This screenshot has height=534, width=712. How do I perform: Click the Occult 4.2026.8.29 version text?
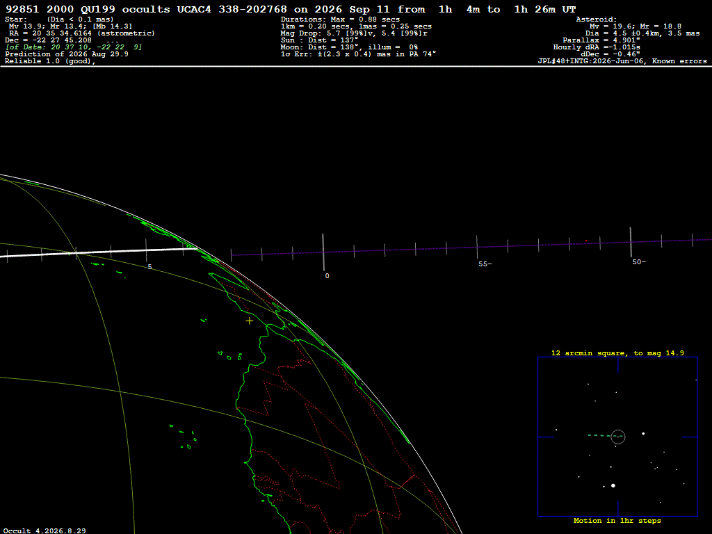44,531
